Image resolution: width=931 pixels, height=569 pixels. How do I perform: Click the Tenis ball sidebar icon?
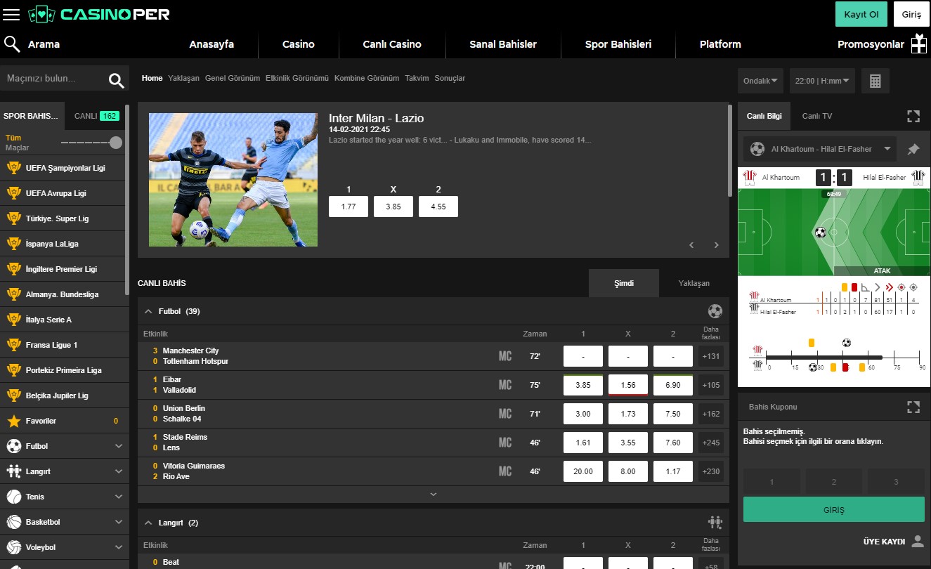(x=13, y=497)
